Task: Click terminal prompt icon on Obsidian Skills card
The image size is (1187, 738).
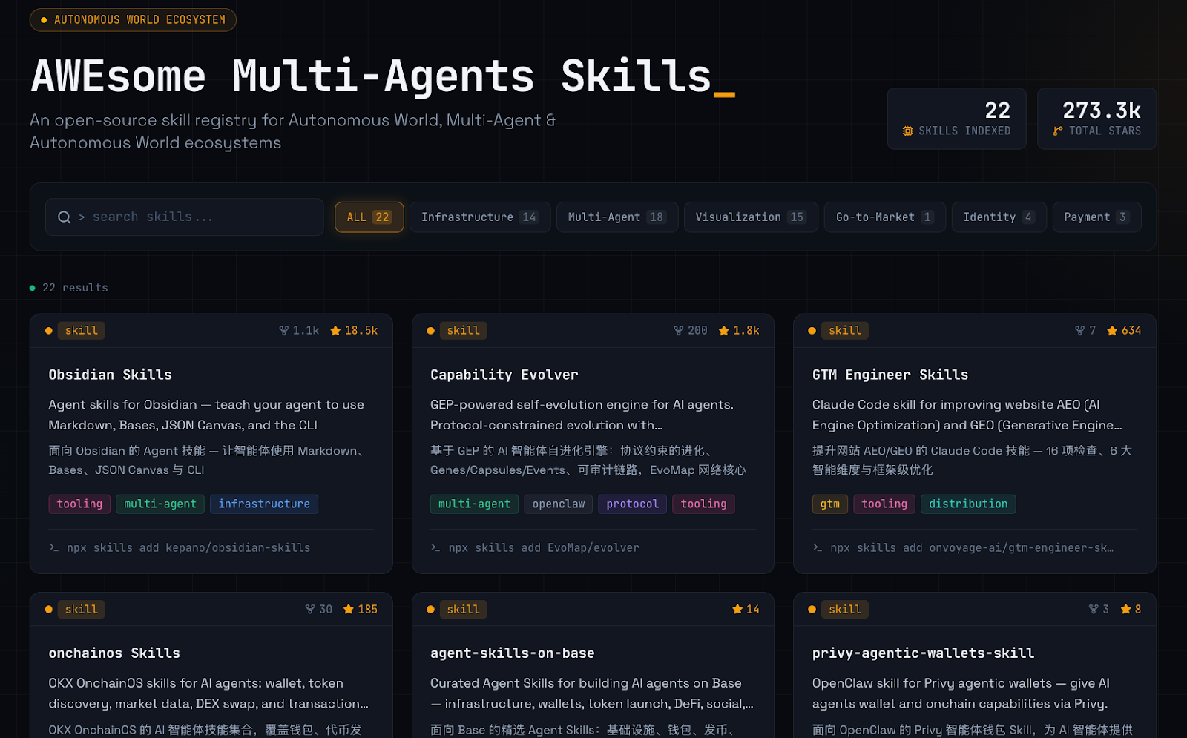Action: [53, 548]
